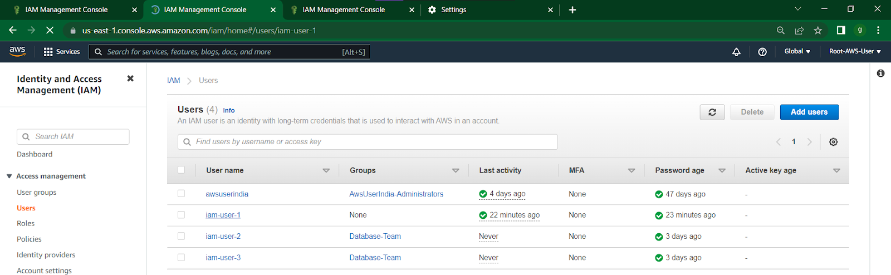This screenshot has height=275, width=891.
Task: Click the refresh users table button
Action: (712, 112)
